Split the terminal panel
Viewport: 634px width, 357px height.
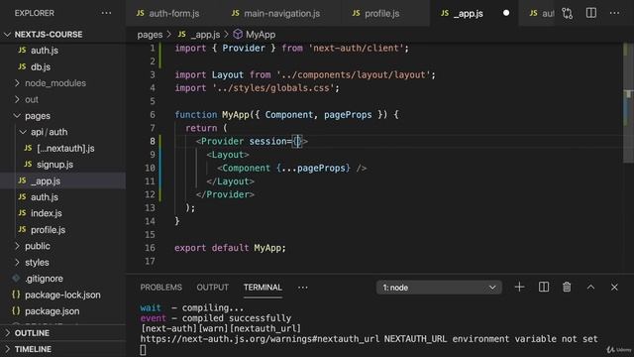(x=544, y=287)
